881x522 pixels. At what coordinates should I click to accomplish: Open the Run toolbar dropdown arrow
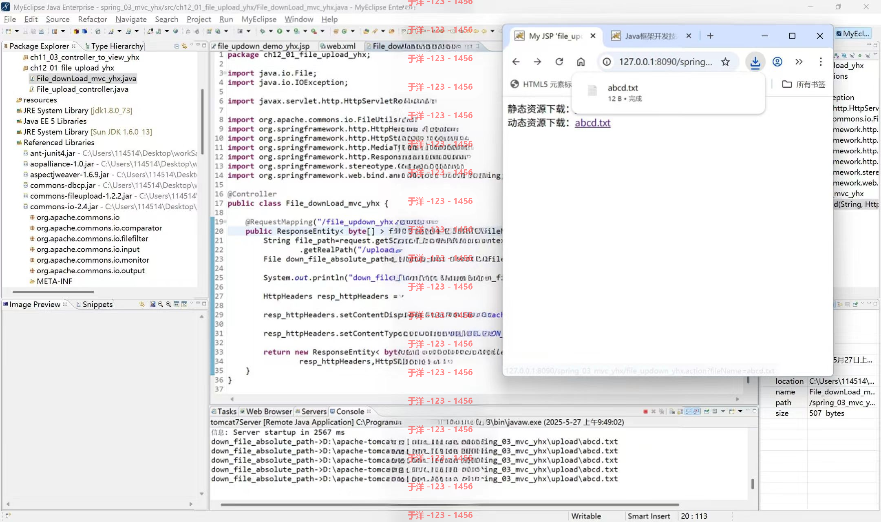tap(288, 31)
